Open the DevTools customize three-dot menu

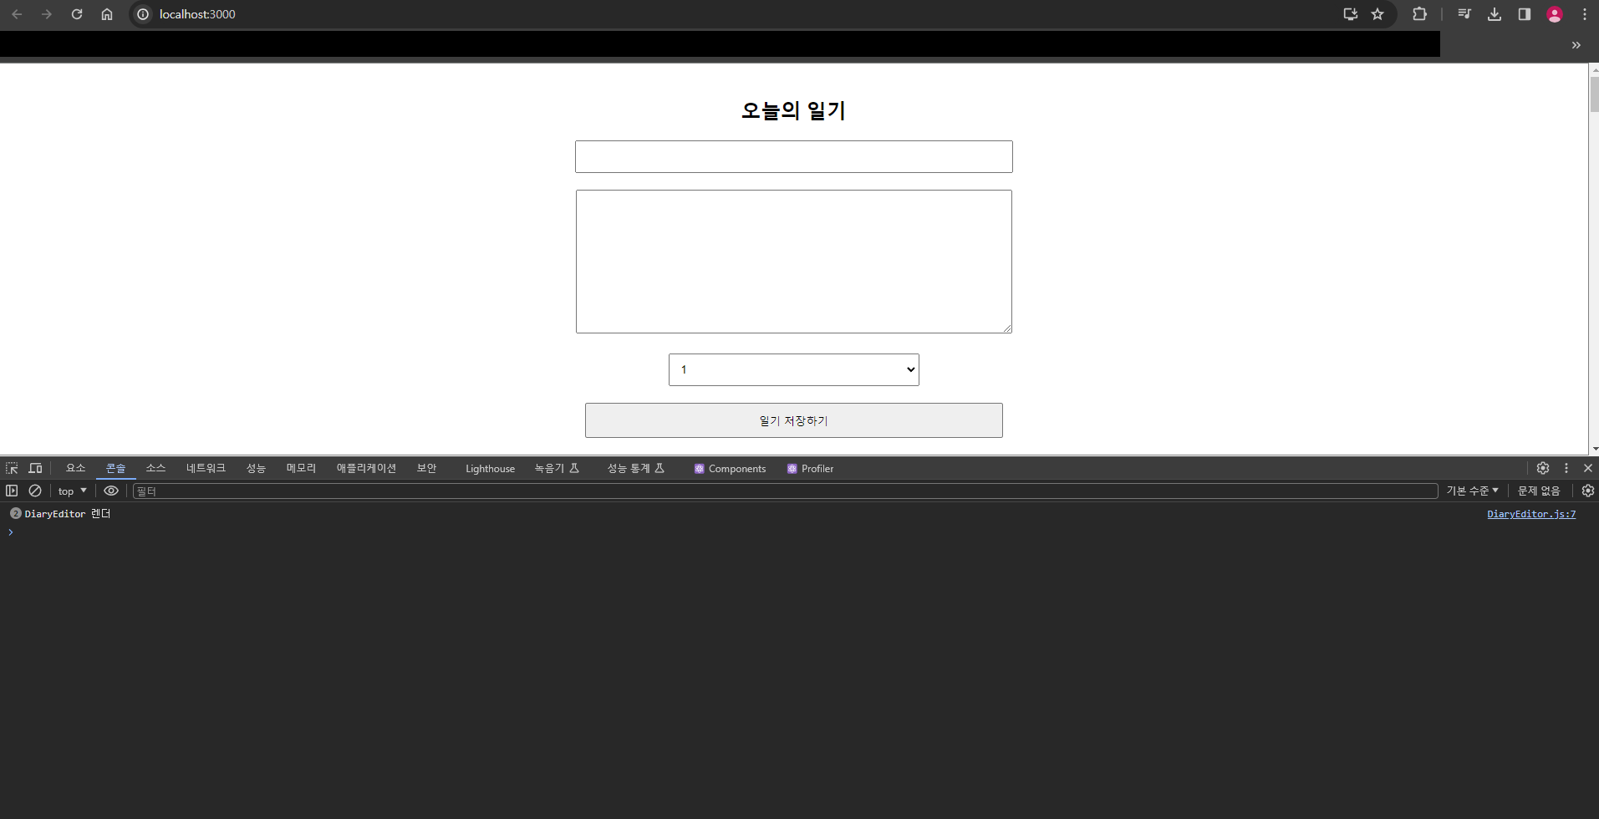(x=1566, y=468)
